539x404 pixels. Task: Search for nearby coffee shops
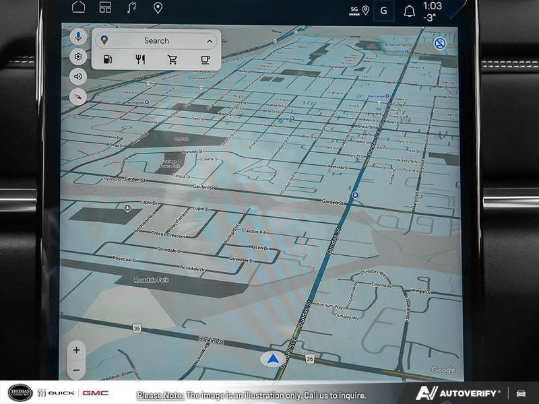coord(205,59)
